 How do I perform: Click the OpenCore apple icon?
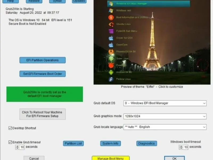click(x=111, y=45)
